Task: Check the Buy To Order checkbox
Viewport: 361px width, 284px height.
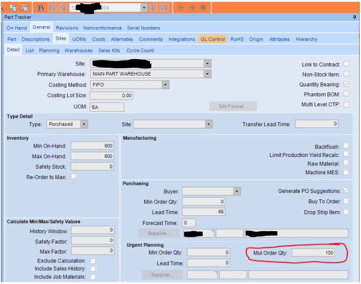Action: [x=346, y=201]
